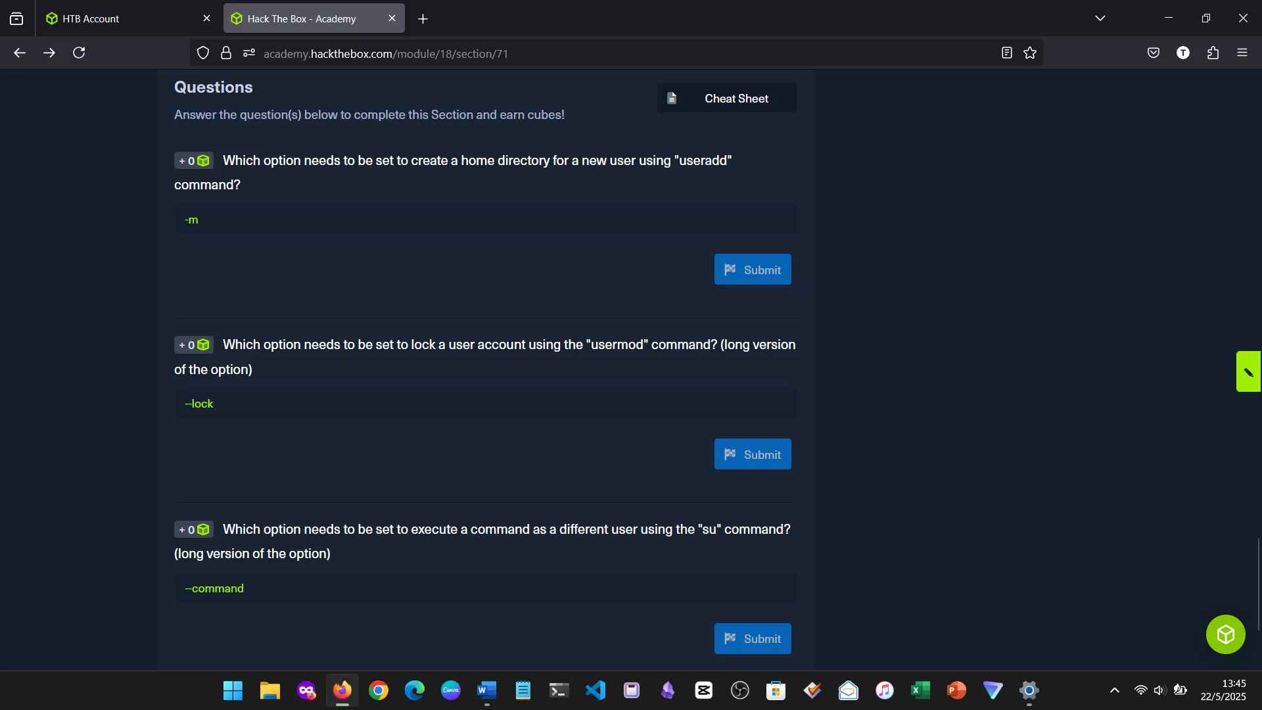Open a new browser tab
This screenshot has height=710, width=1262.
(423, 19)
